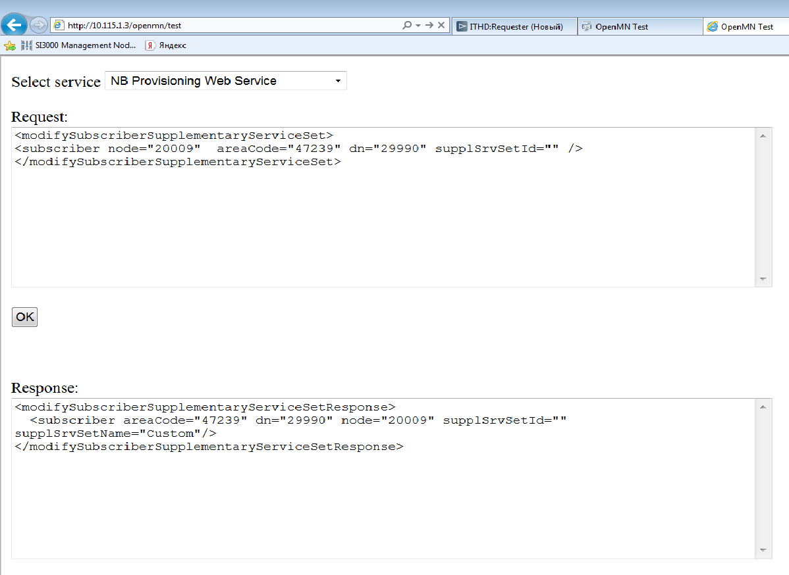Image resolution: width=789 pixels, height=575 pixels.
Task: Open the address bar autocomplete dropdown arrow
Action: 418,26
